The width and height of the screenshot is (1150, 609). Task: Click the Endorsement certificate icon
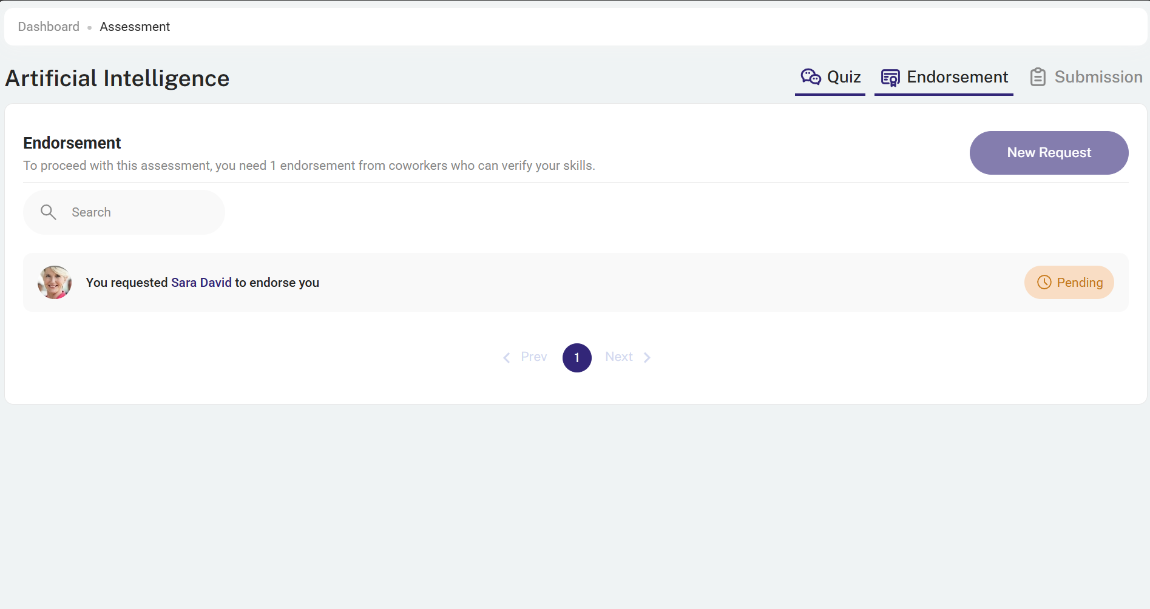tap(890, 78)
